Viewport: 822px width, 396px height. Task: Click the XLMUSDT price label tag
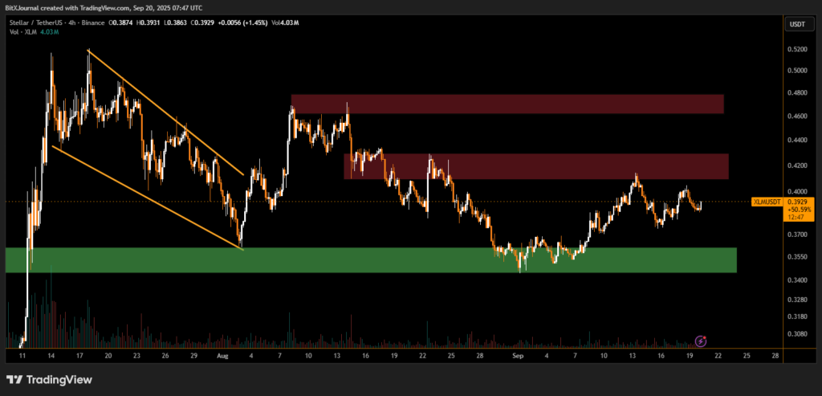(x=767, y=202)
